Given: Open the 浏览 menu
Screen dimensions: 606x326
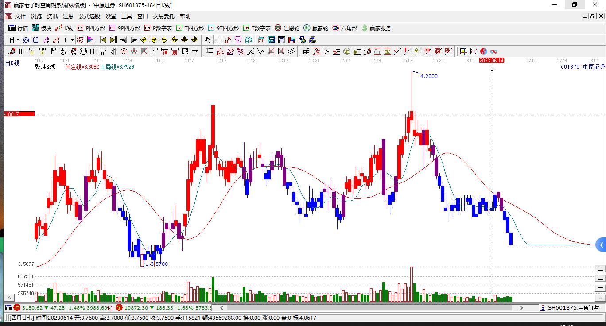Looking at the screenshot, I should [36, 16].
